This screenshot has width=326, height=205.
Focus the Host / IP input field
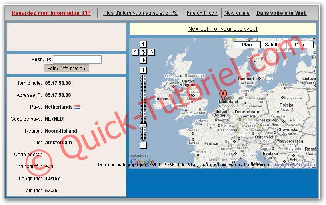(77, 59)
